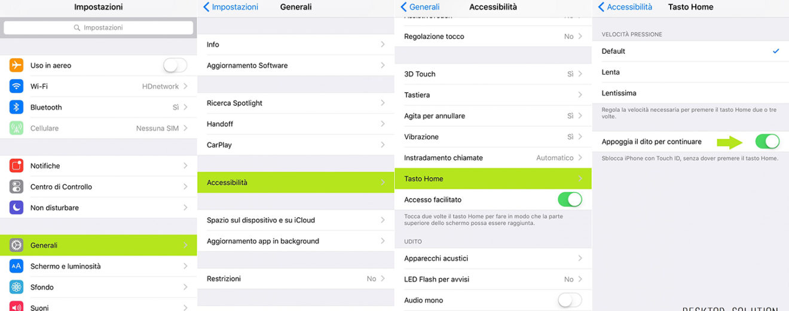Tap the red Notifiche icon
The width and height of the screenshot is (789, 311).
(x=17, y=166)
